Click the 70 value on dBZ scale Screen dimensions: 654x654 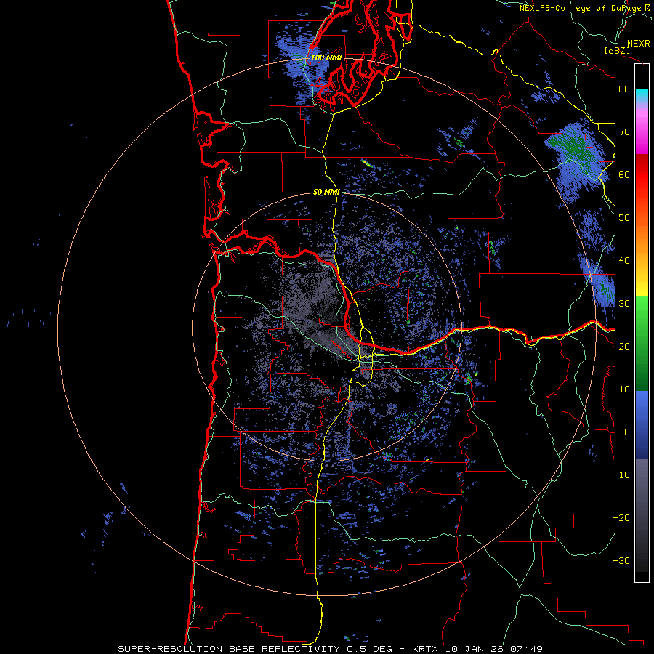(624, 132)
